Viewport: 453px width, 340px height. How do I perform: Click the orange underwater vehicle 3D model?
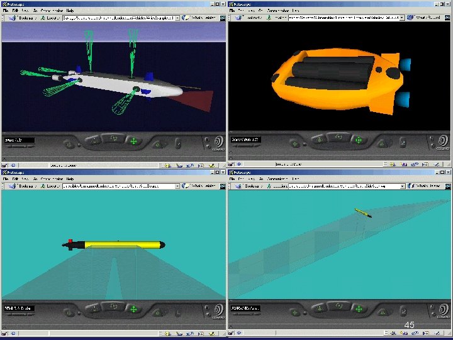[341, 81]
